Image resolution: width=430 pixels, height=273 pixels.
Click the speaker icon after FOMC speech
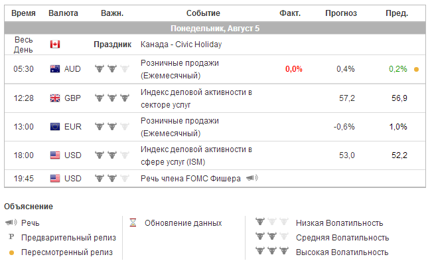(x=251, y=178)
